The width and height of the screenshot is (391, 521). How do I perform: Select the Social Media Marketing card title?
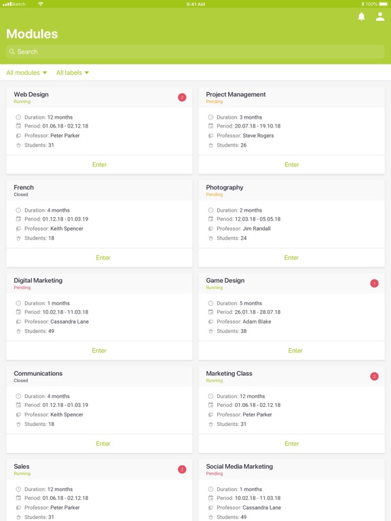240,467
